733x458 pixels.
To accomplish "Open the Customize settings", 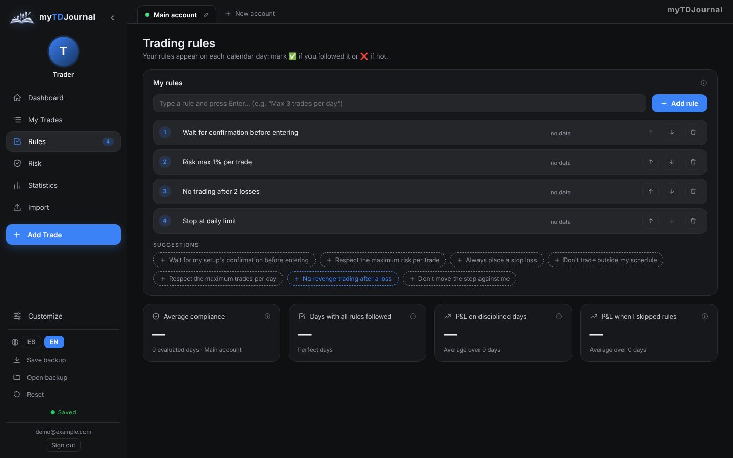I will pyautogui.click(x=63, y=316).
